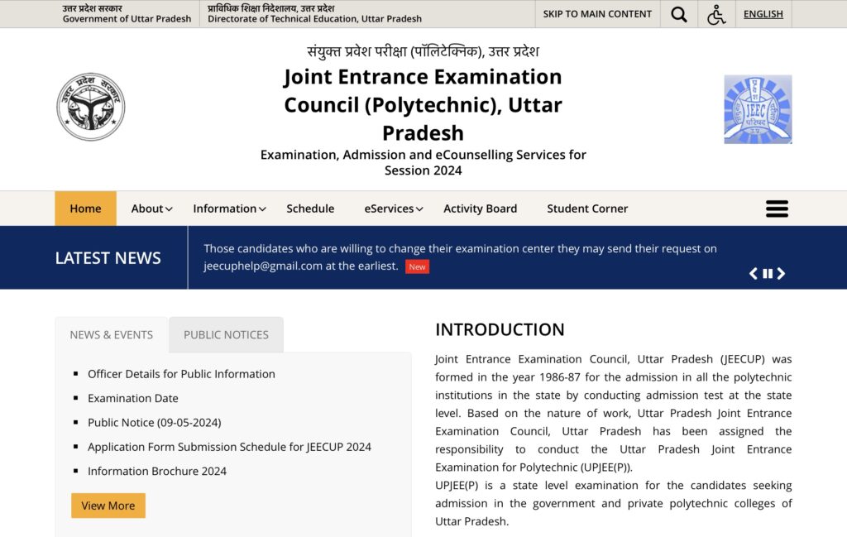Open Application Form Submission Schedule link
Viewport: 847px width, 537px height.
click(x=229, y=447)
